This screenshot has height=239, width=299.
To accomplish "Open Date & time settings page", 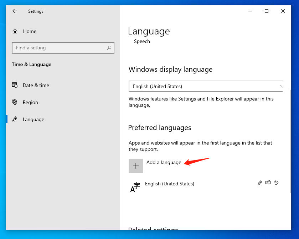I will click(36, 85).
